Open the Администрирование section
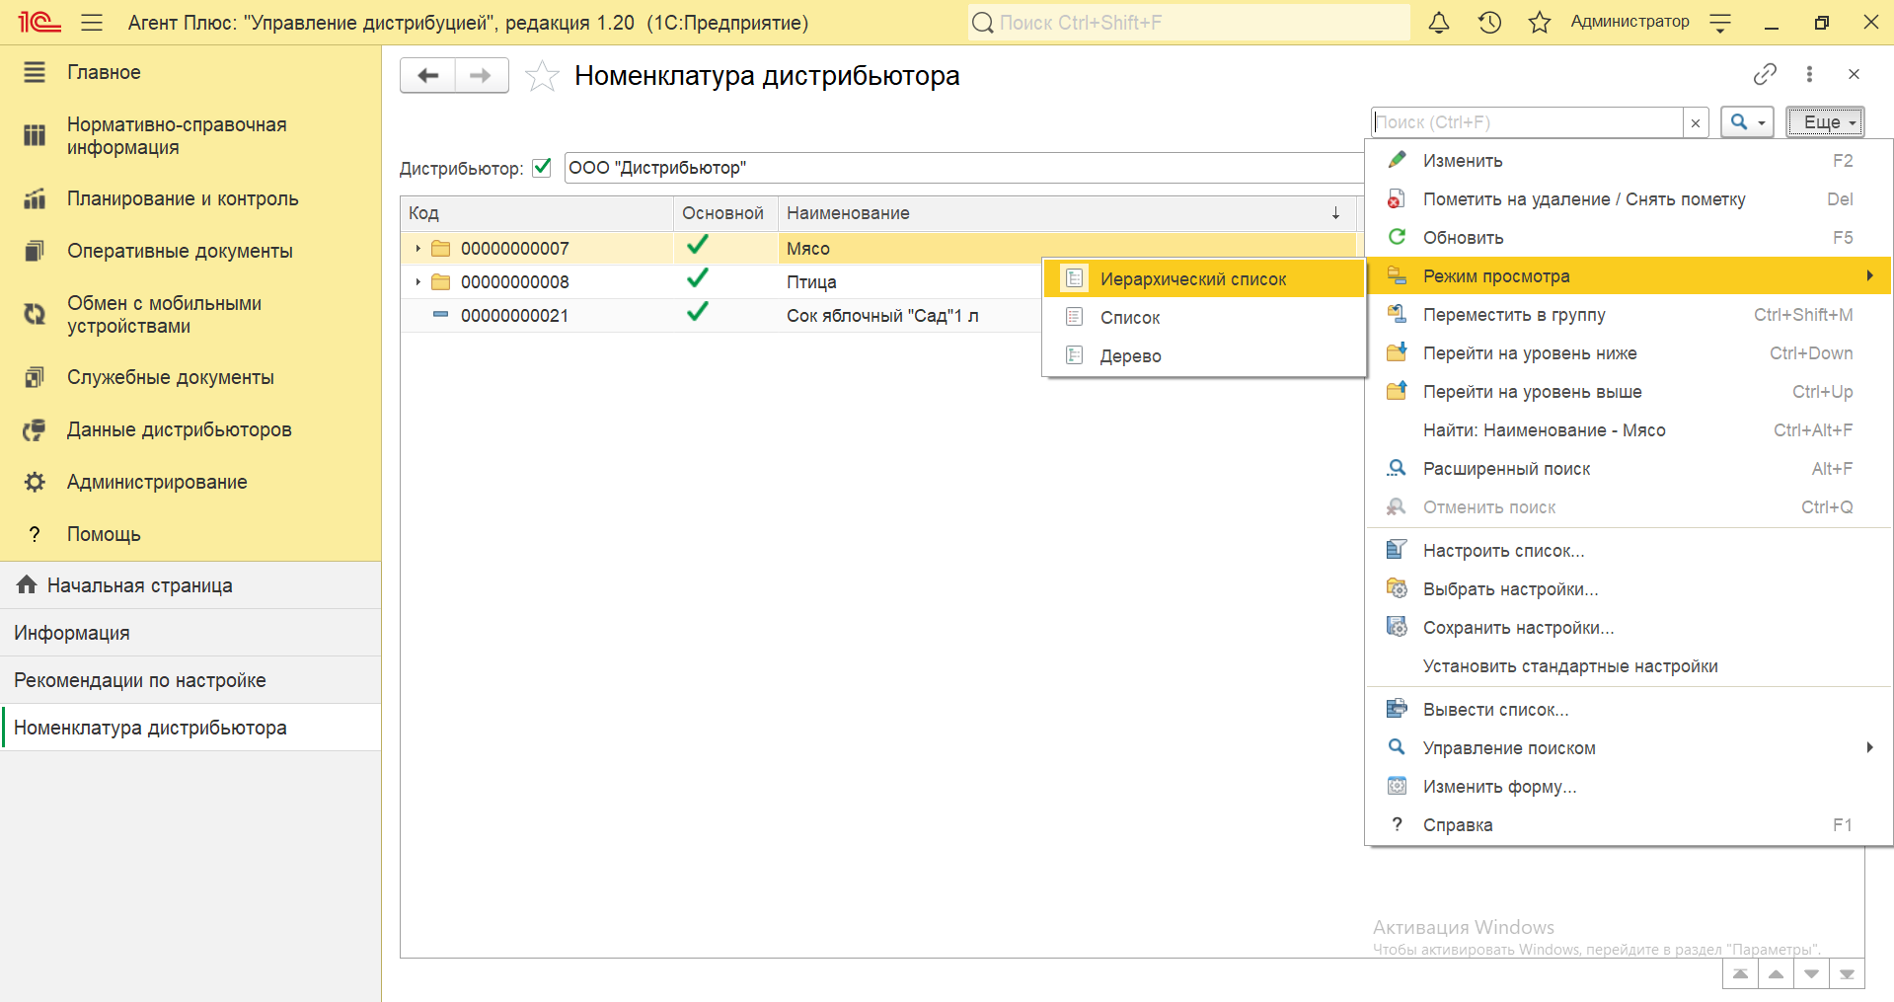 (x=190, y=482)
